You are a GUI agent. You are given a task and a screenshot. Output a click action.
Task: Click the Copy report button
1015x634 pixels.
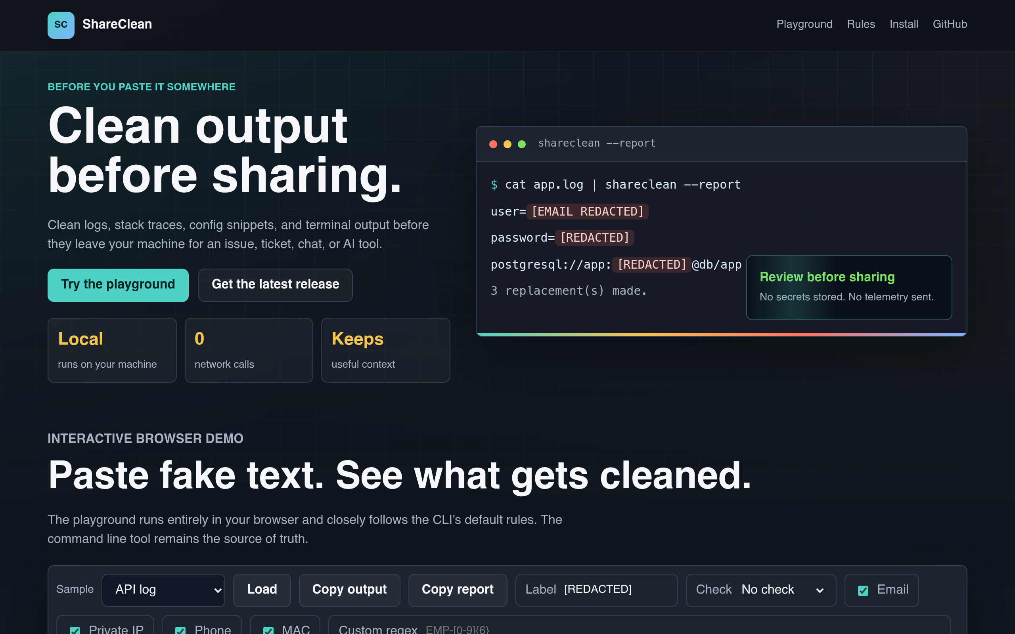458,590
